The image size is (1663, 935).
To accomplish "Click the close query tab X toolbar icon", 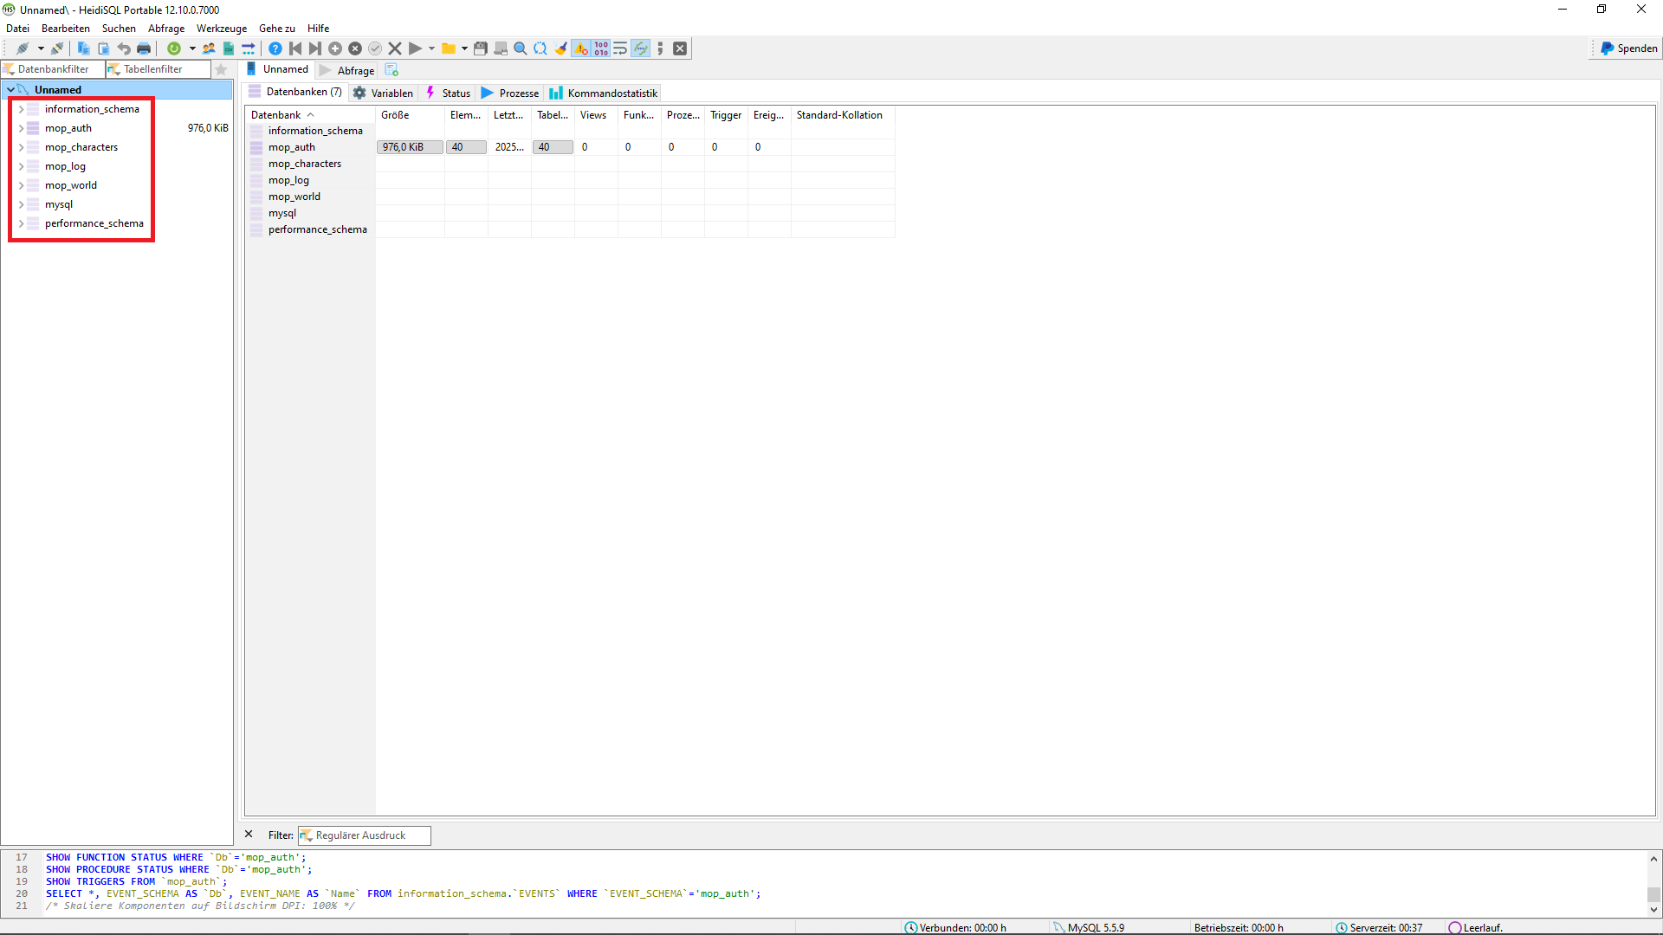I will [680, 48].
